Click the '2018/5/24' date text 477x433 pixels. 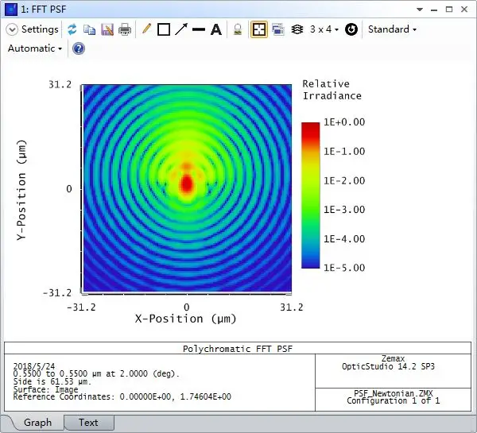[34, 366]
